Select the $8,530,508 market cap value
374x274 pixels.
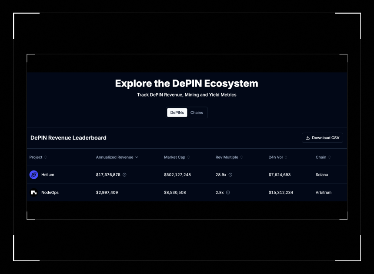[x=175, y=192]
